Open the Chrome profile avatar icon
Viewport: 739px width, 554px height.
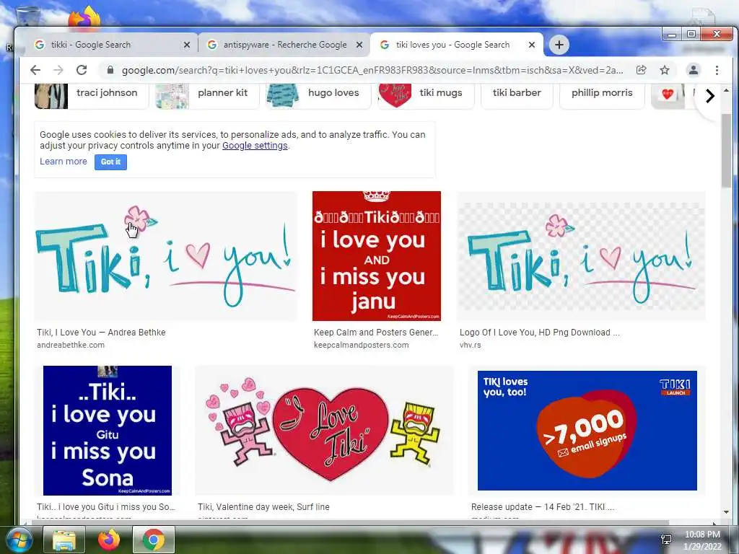[x=694, y=70]
